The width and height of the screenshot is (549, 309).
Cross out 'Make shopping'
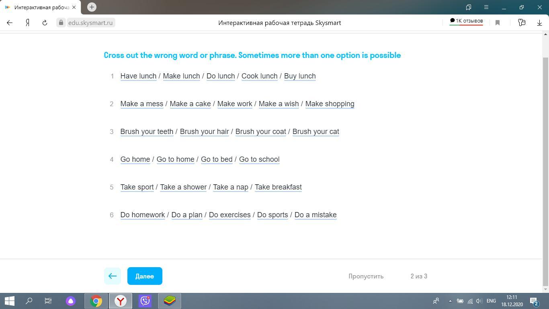tap(330, 104)
